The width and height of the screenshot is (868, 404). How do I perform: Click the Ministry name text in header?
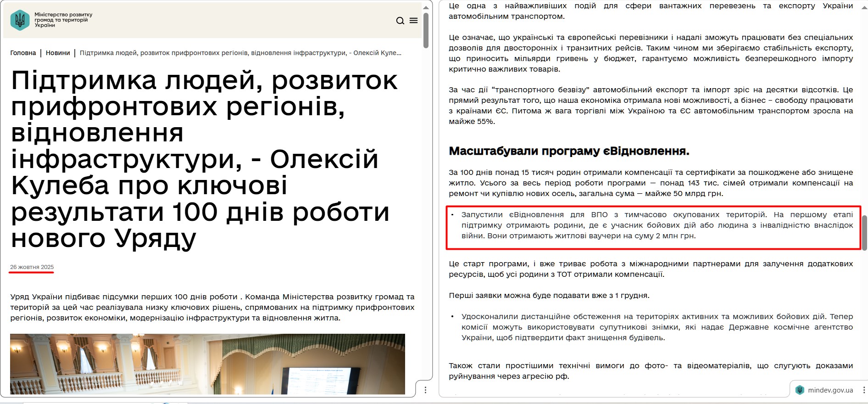63,20
